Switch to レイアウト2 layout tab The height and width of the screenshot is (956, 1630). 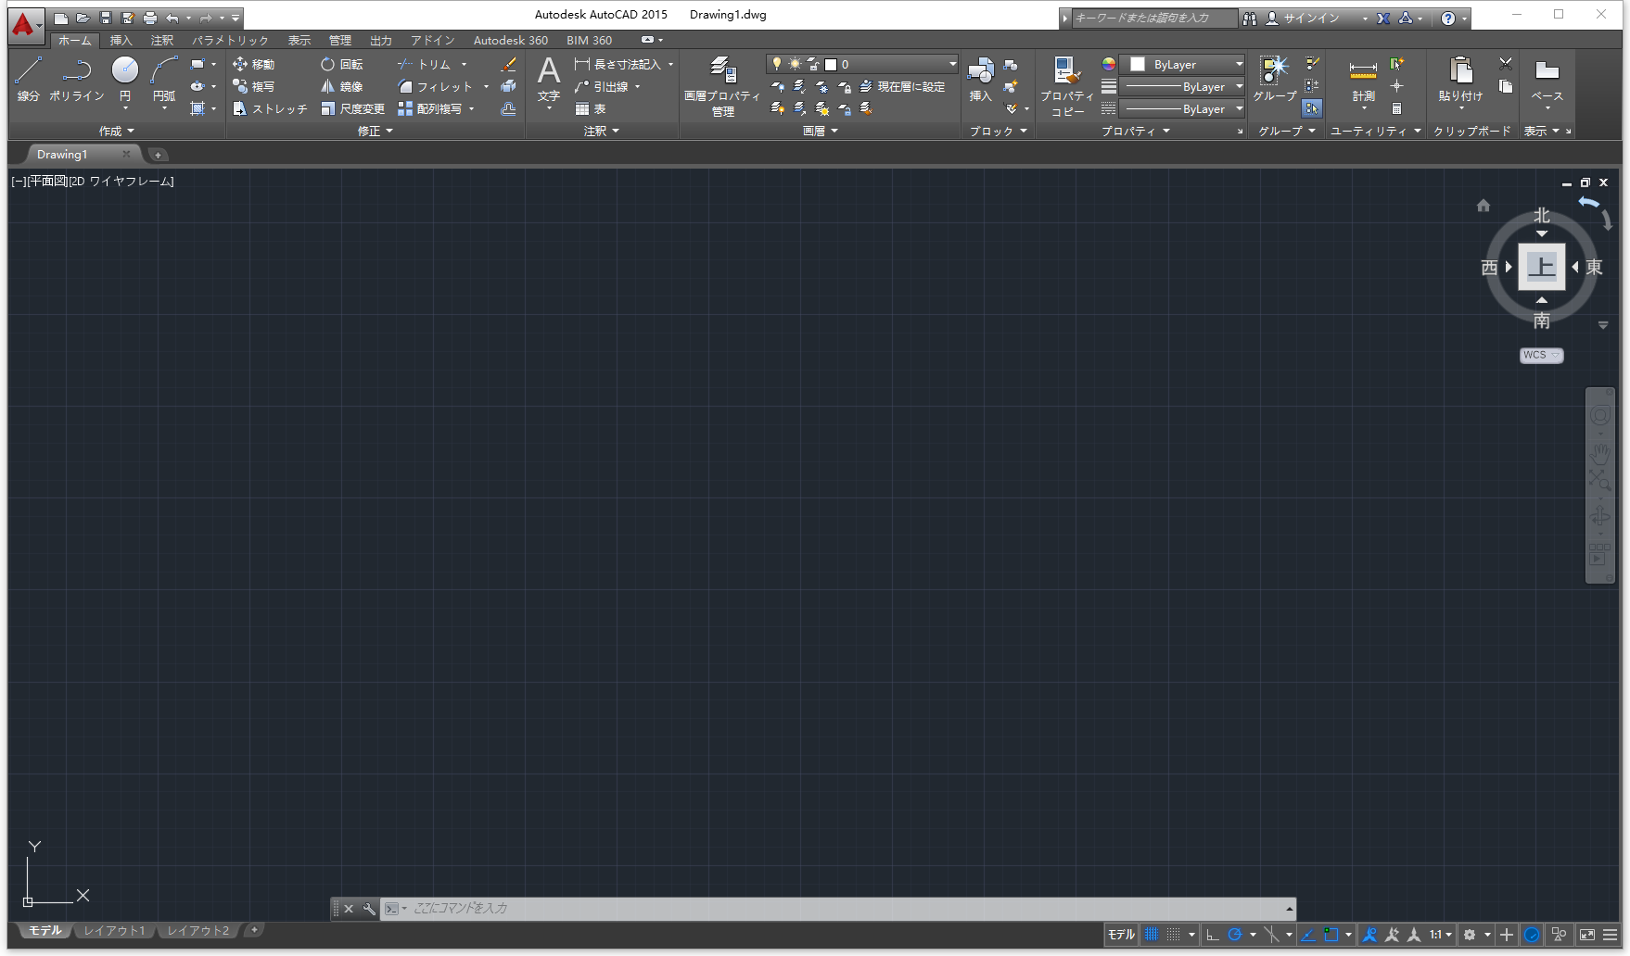197,930
